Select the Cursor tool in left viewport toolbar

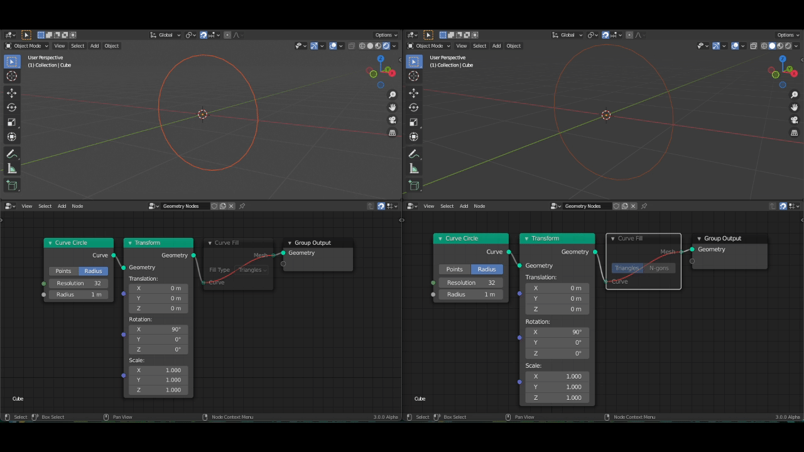point(11,76)
